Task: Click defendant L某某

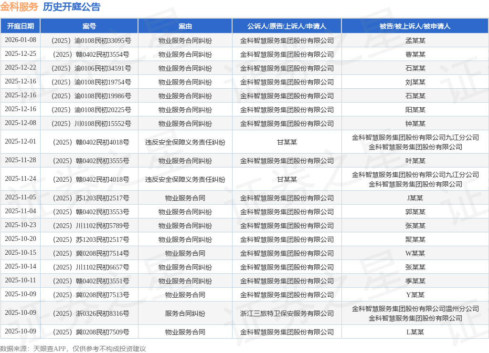Action: click(x=415, y=332)
